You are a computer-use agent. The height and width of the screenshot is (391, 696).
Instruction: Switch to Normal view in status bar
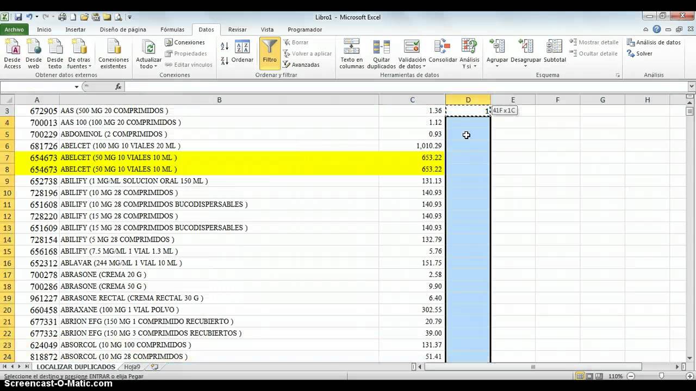tap(580, 376)
